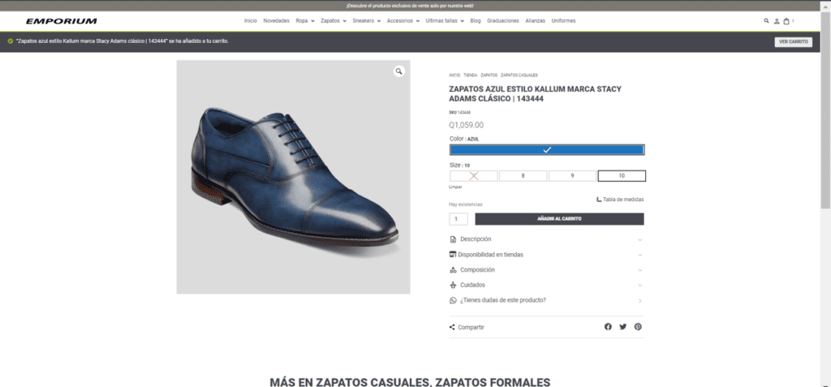Zoom product image with magnifier icon
831x387 pixels.
pyautogui.click(x=399, y=71)
